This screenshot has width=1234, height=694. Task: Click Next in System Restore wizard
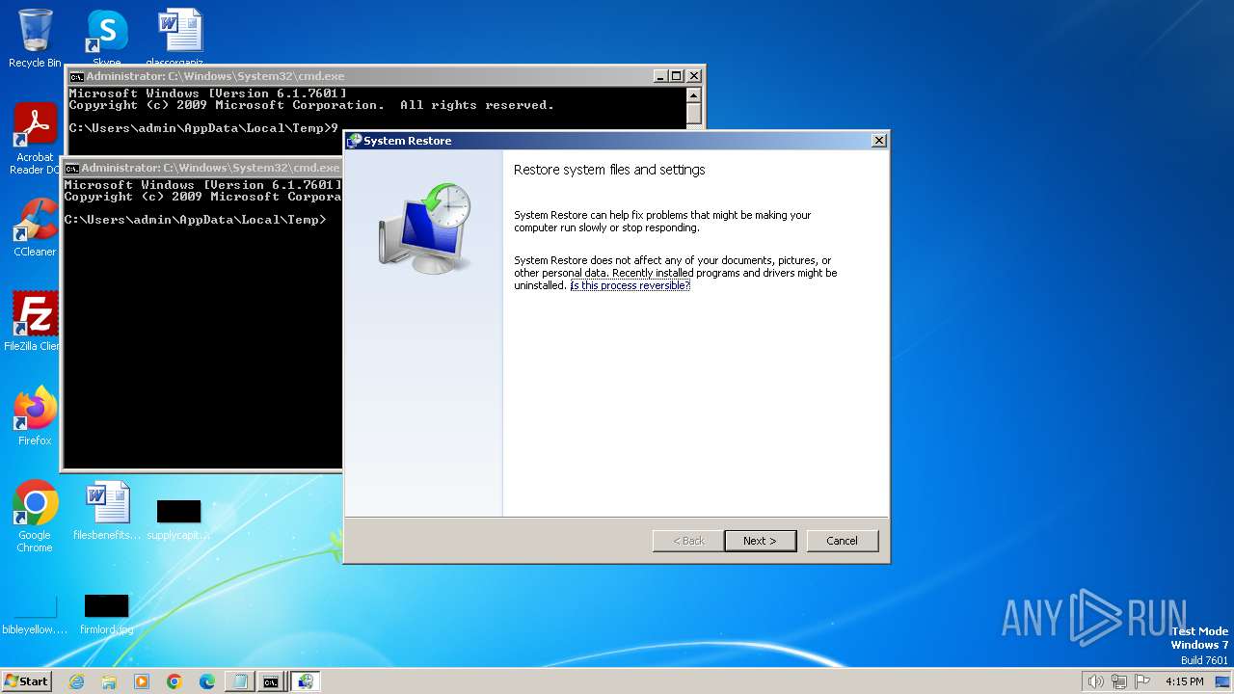tap(760, 541)
